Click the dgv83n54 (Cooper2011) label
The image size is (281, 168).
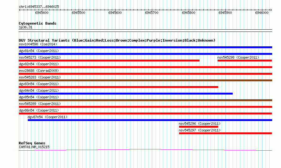click(x=39, y=84)
